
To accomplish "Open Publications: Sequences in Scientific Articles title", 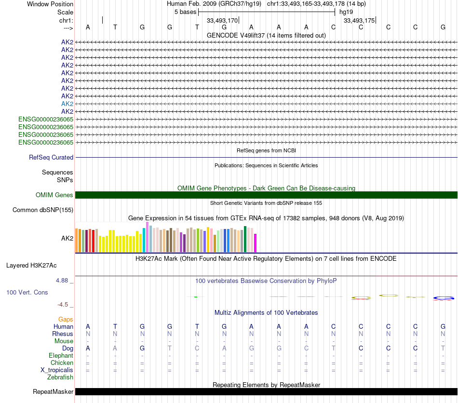I will click(x=266, y=165).
